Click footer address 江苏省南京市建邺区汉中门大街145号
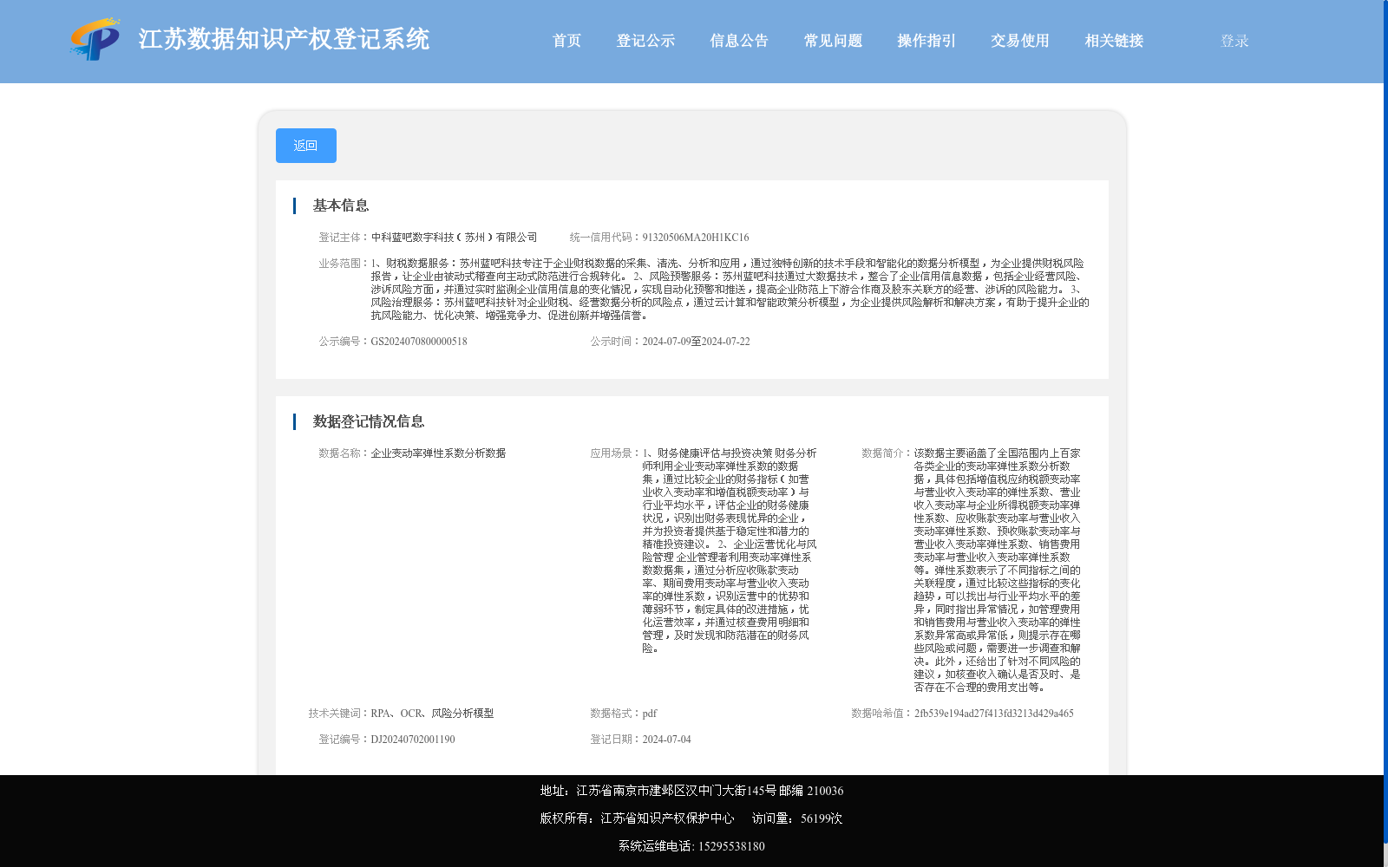This screenshot has height=867, width=1388. (677, 791)
